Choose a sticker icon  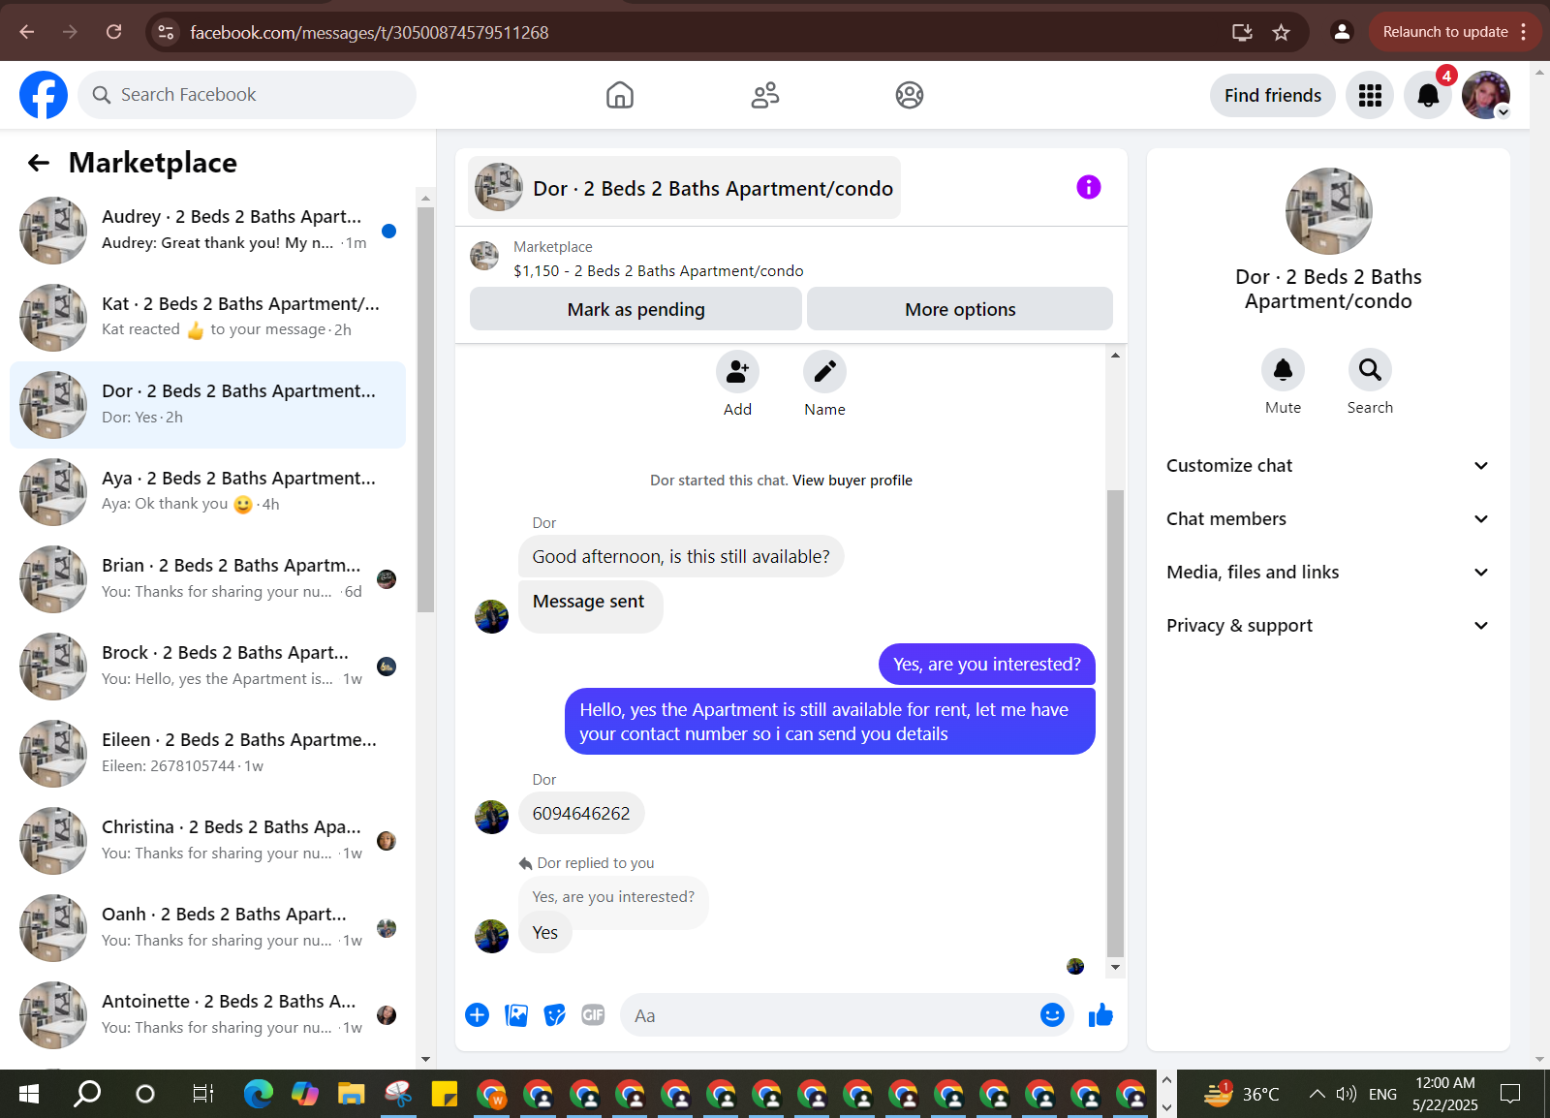(x=555, y=1014)
